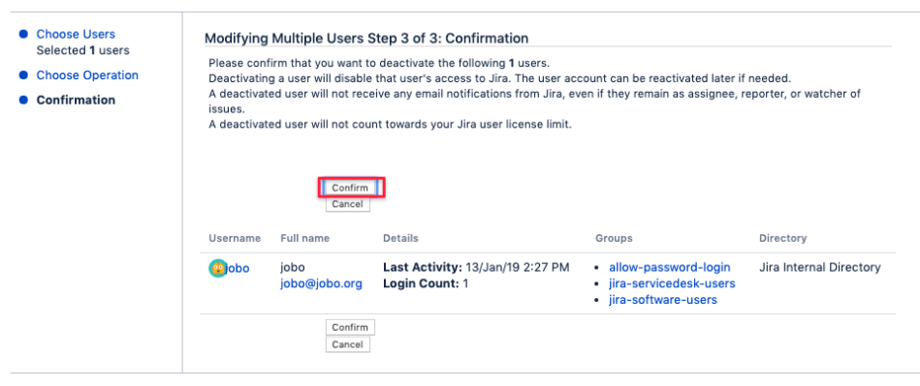Image resolution: width=920 pixels, height=386 pixels.
Task: Open the jira-servicedesk-users group link
Action: [672, 283]
